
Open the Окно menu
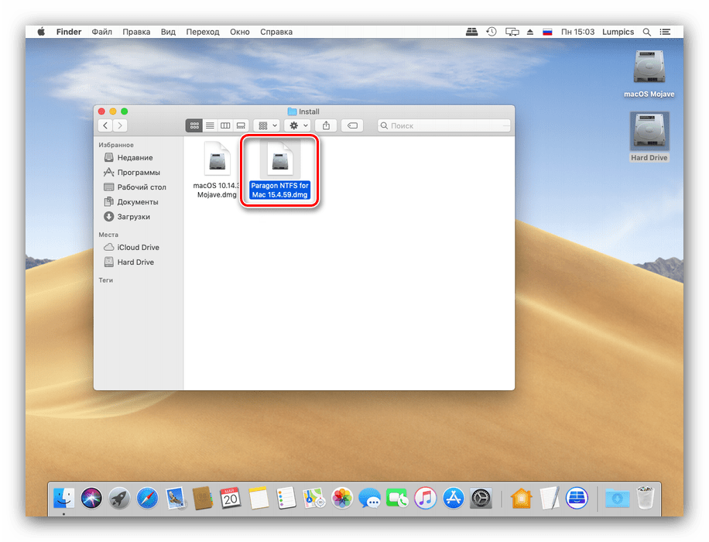click(x=240, y=32)
